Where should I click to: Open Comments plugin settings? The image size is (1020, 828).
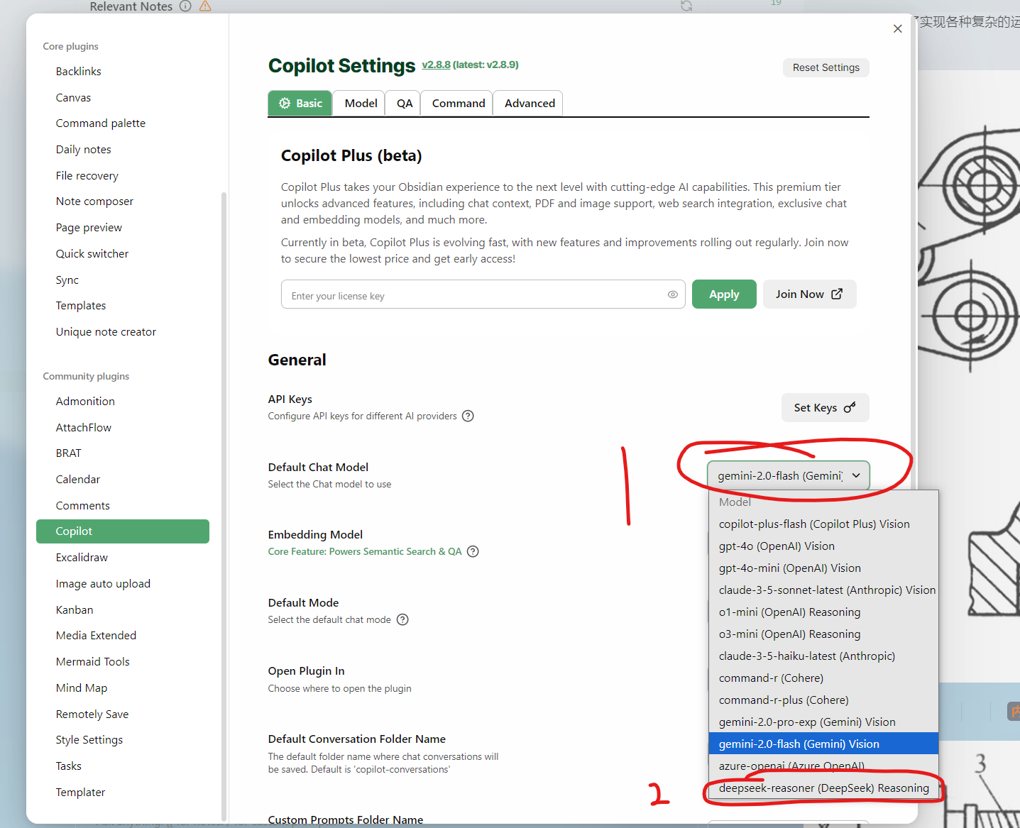click(x=123, y=506)
